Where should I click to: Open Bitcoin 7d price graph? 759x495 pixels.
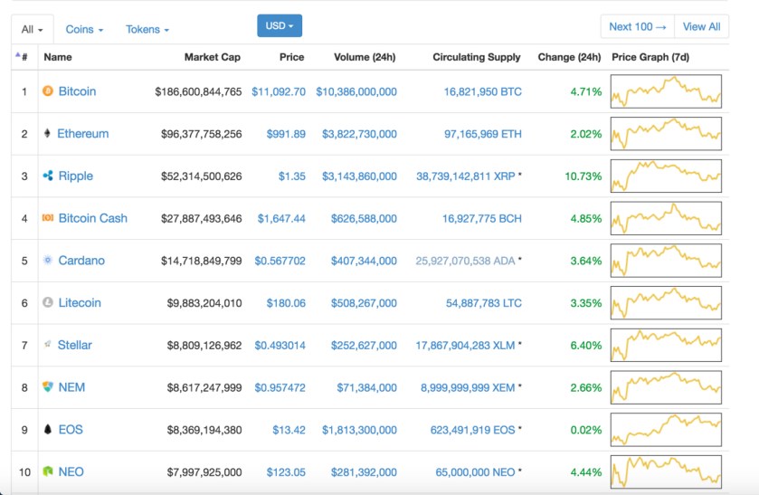(666, 91)
